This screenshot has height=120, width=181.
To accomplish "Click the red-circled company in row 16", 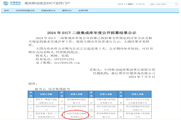I will (76, 115).
